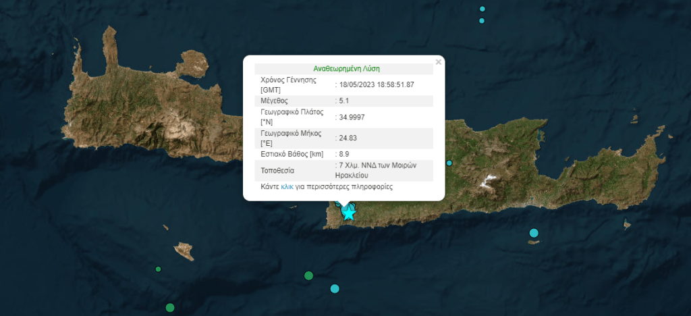Select the green marker at bottom-left edge
Viewport: 691px width, 316px height.
point(169,308)
